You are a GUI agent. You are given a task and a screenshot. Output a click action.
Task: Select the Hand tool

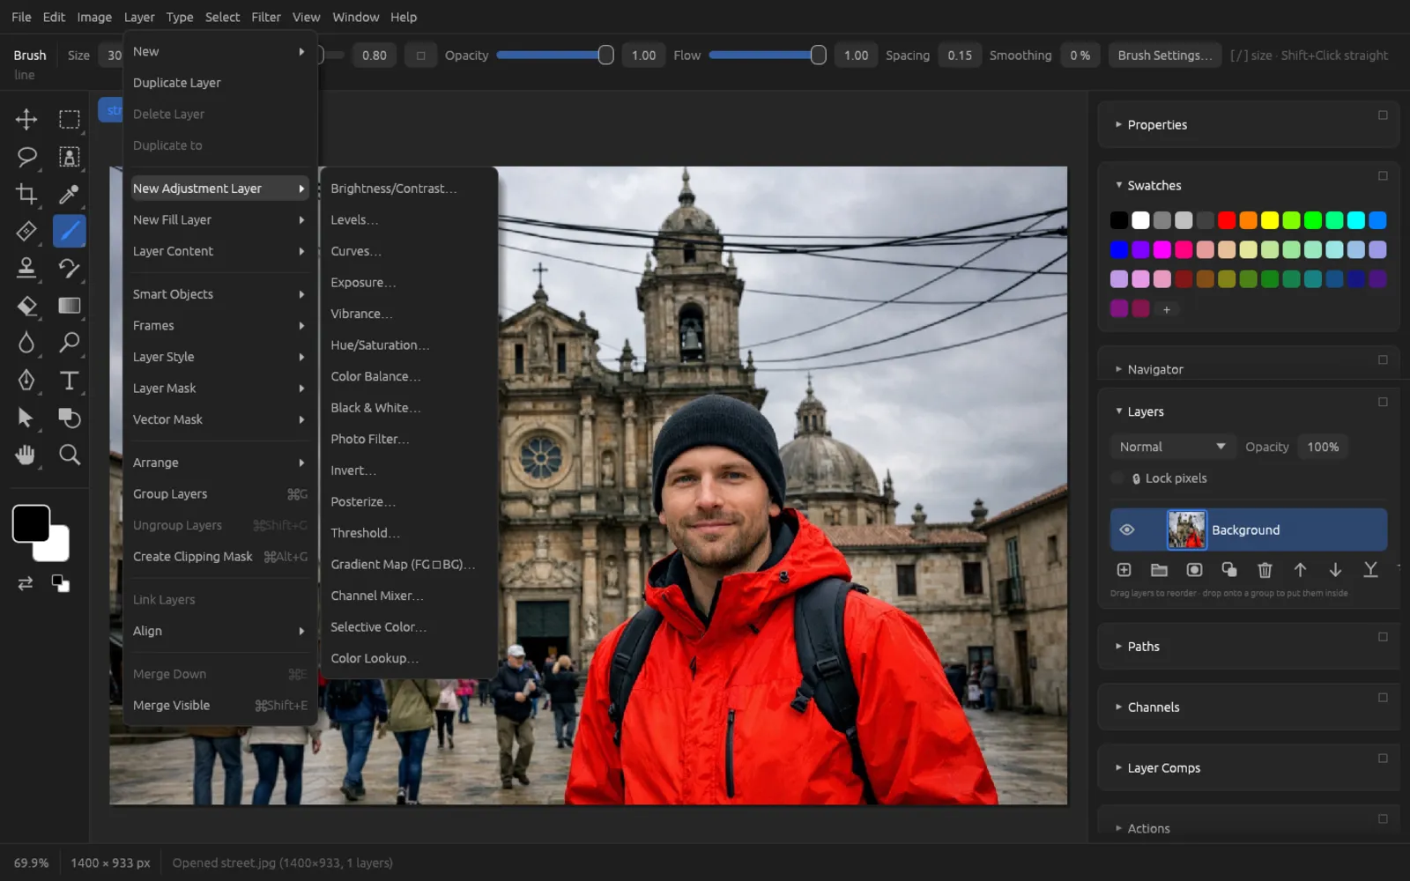pos(26,455)
